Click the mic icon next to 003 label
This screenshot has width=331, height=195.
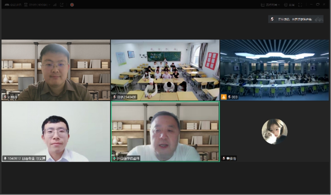229,97
